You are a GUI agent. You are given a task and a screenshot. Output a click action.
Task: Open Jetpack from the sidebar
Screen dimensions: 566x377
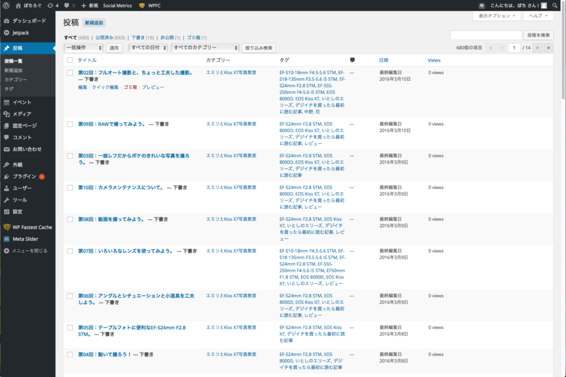pyautogui.click(x=20, y=33)
